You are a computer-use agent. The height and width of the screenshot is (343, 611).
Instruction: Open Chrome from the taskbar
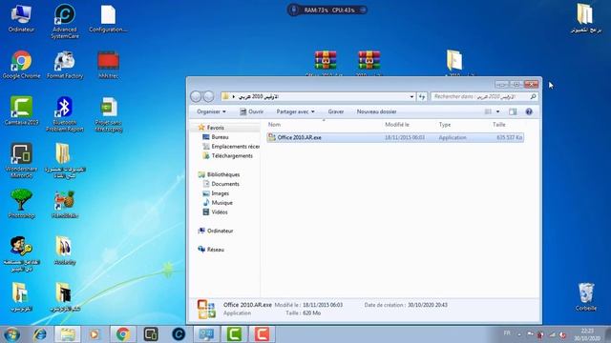click(123, 334)
